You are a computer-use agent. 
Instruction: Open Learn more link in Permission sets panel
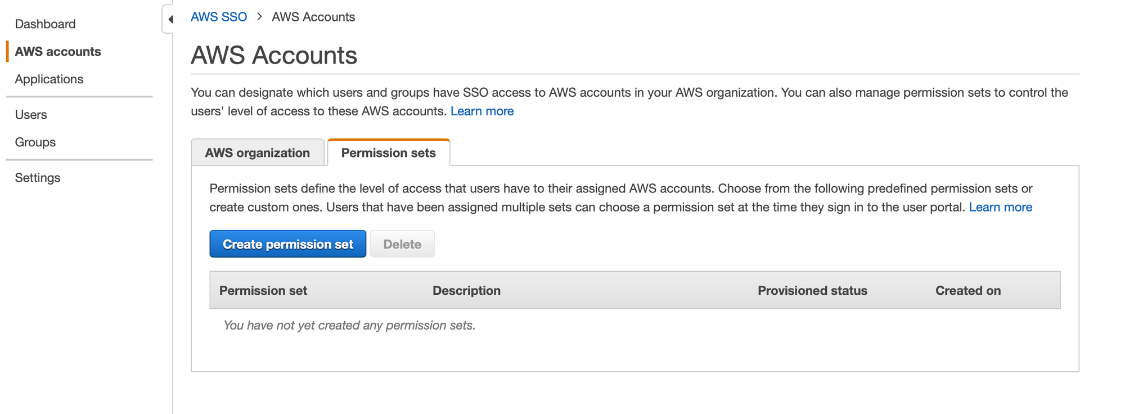1001,208
